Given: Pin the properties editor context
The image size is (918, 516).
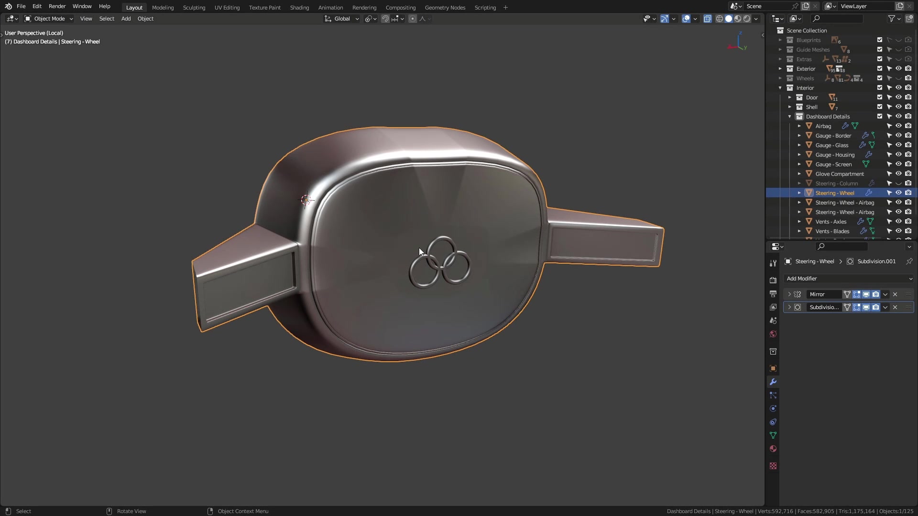Looking at the screenshot, I should click(909, 261).
